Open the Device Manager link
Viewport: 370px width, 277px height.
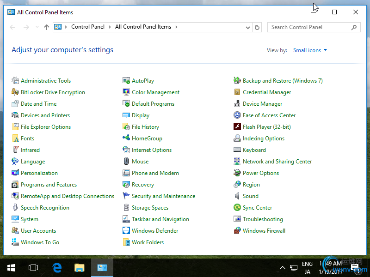click(262, 104)
